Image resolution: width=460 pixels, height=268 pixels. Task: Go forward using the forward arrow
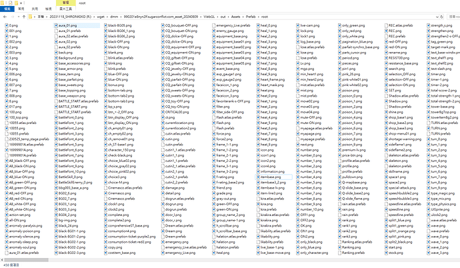pos(12,17)
